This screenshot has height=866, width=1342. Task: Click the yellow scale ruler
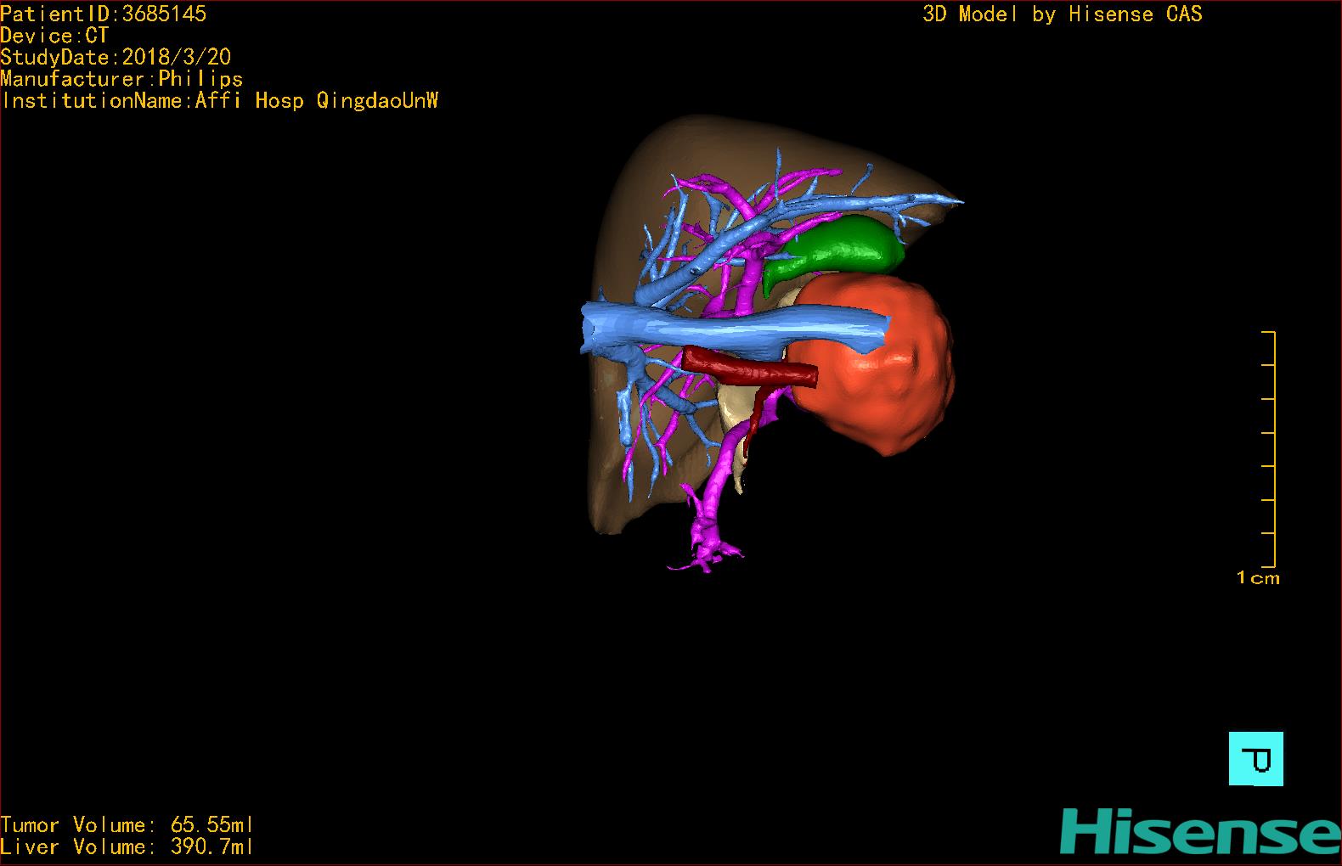pyautogui.click(x=1269, y=448)
